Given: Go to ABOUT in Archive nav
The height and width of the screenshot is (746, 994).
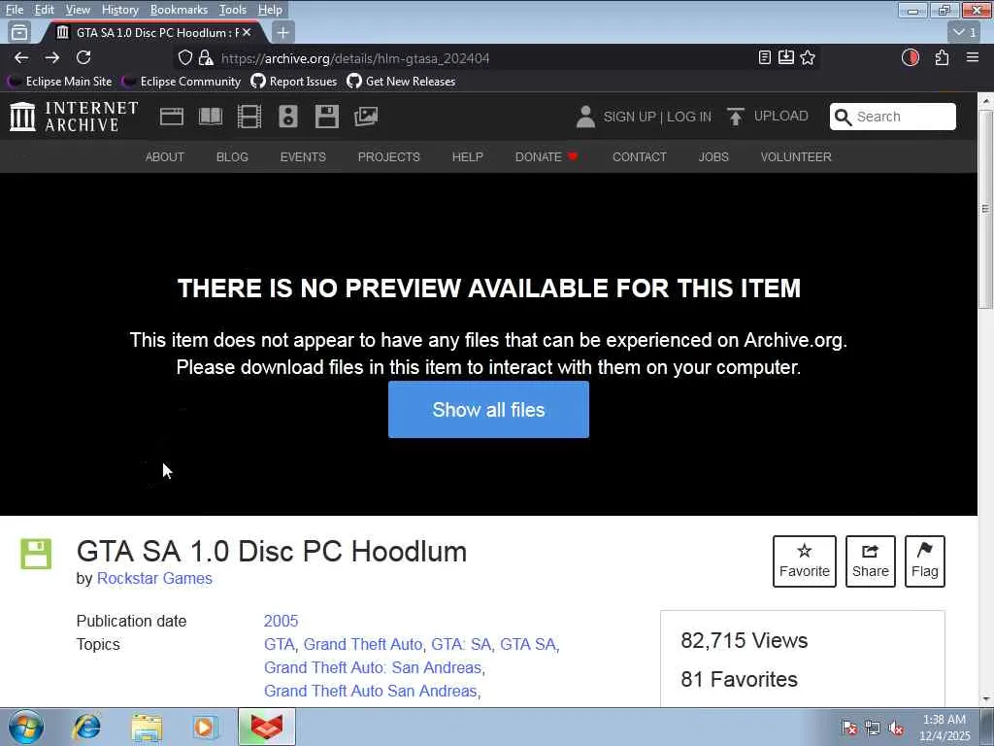Looking at the screenshot, I should point(165,156).
